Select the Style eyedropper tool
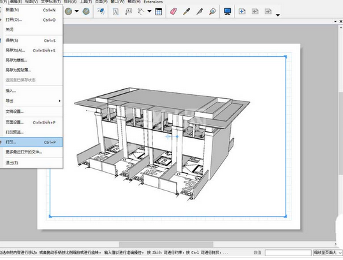 186,11
